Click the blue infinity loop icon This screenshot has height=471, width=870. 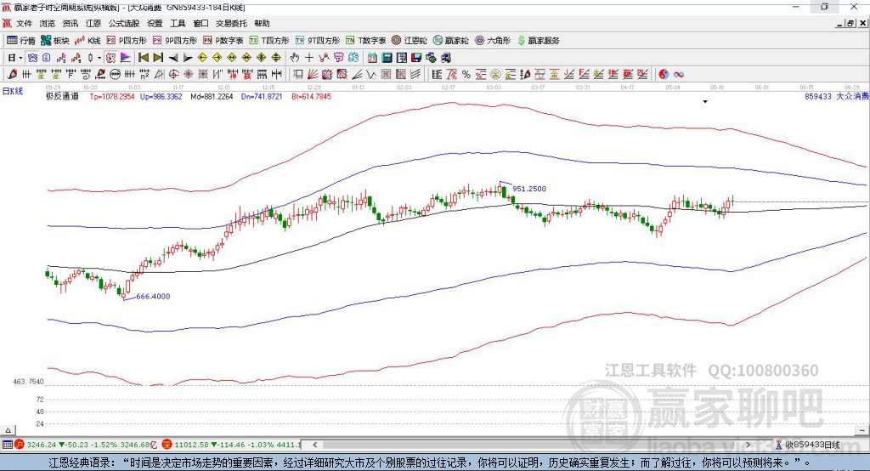point(679,75)
